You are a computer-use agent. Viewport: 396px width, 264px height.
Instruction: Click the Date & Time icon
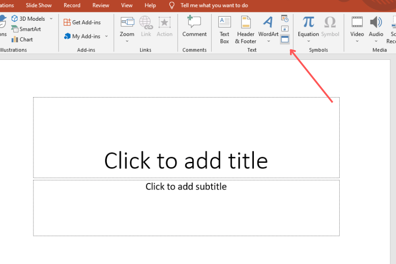click(285, 18)
